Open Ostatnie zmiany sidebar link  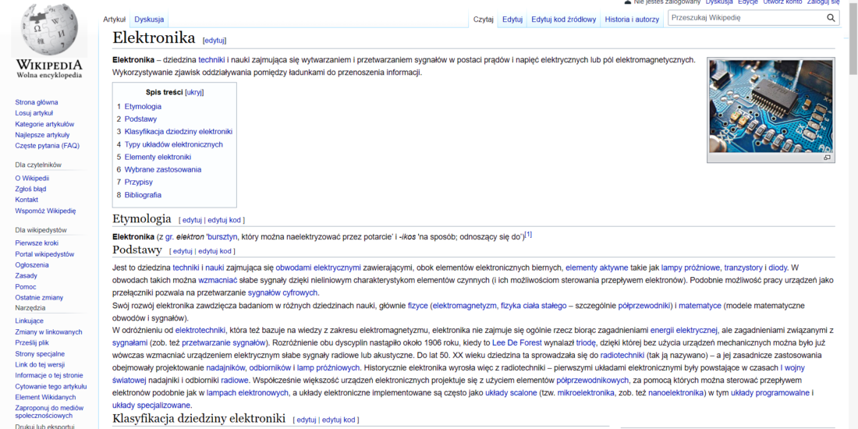coord(39,298)
